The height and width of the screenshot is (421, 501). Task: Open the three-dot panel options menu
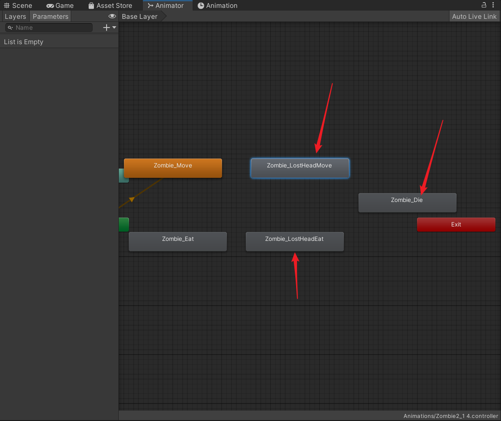(x=493, y=5)
